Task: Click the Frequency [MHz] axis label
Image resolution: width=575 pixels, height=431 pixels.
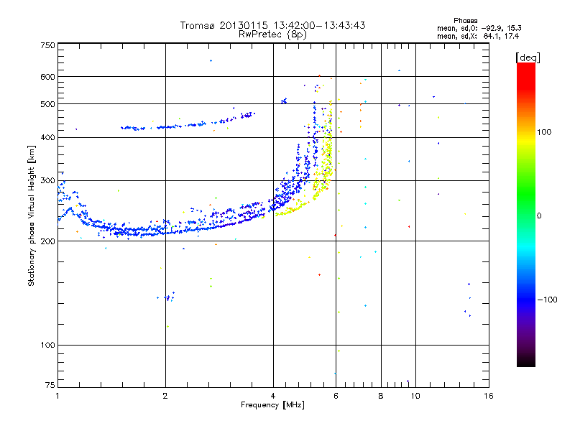Action: [272, 406]
